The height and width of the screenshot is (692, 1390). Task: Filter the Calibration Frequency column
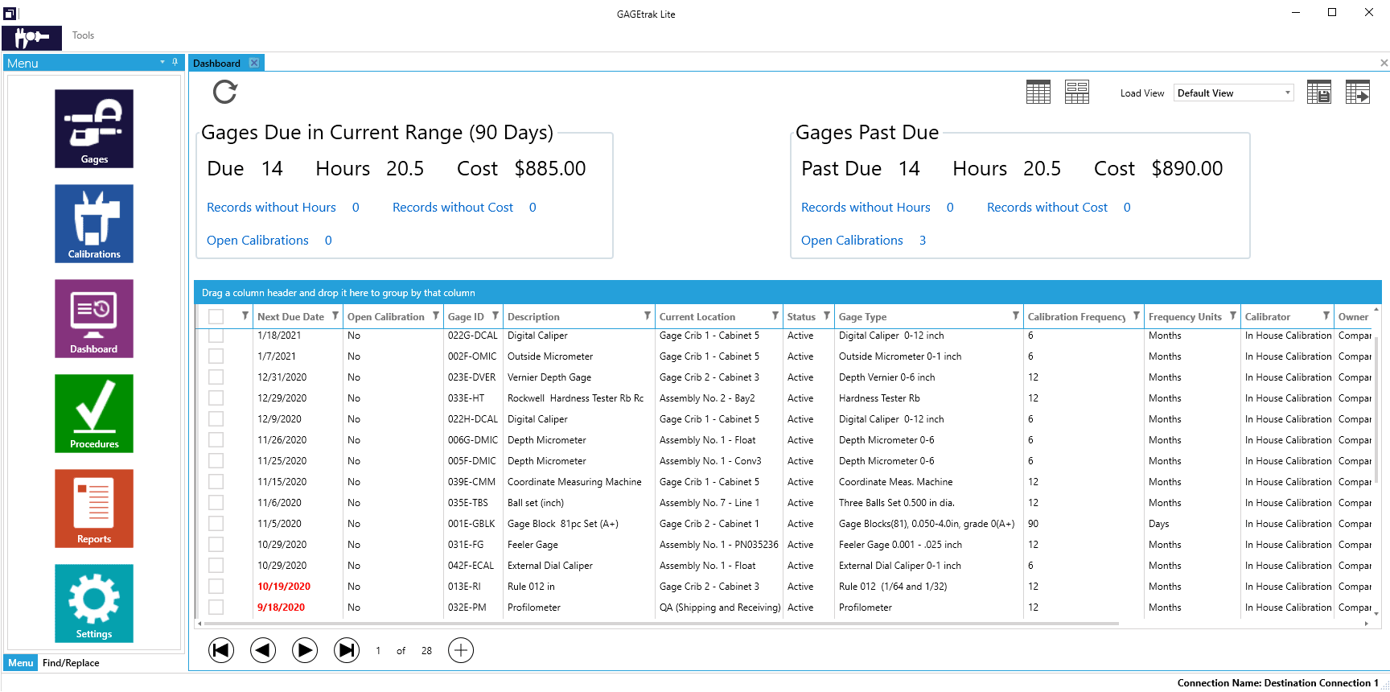(x=1137, y=316)
